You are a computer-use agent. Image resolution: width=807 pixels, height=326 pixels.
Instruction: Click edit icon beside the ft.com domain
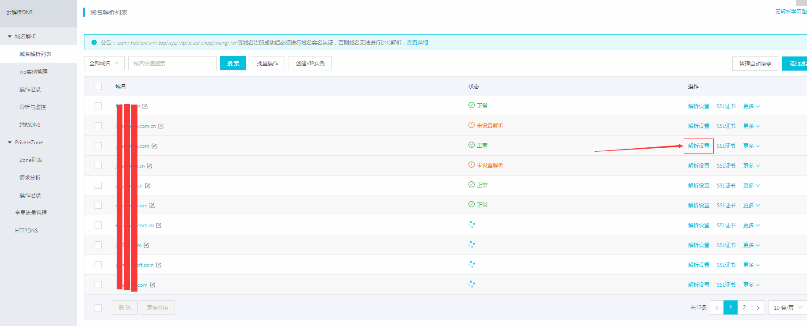[159, 265]
